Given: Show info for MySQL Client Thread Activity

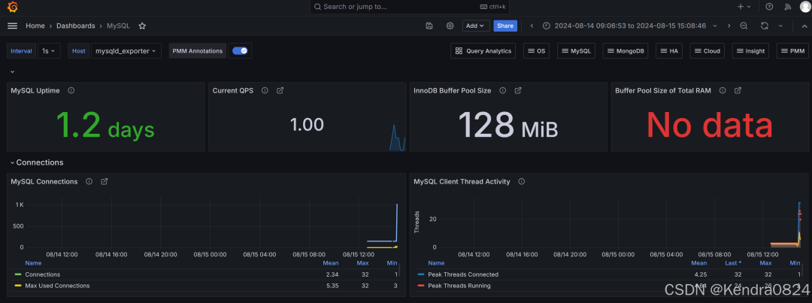Looking at the screenshot, I should [x=522, y=181].
